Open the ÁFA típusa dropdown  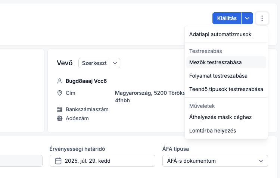pyautogui.click(x=215, y=161)
